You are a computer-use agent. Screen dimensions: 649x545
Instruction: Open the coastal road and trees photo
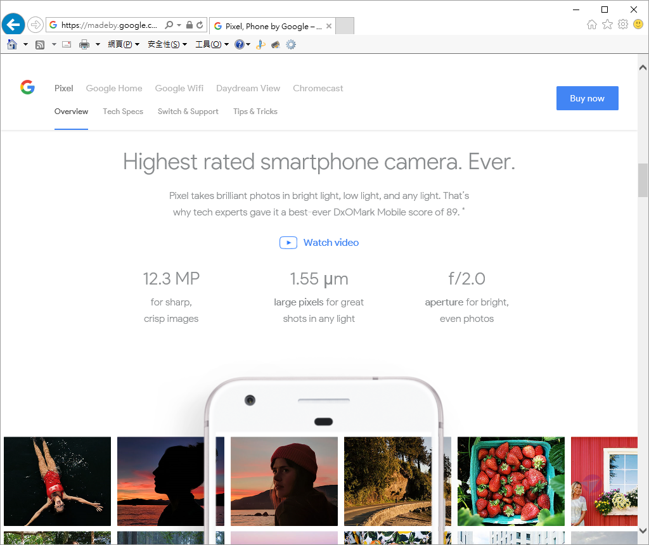click(x=388, y=481)
